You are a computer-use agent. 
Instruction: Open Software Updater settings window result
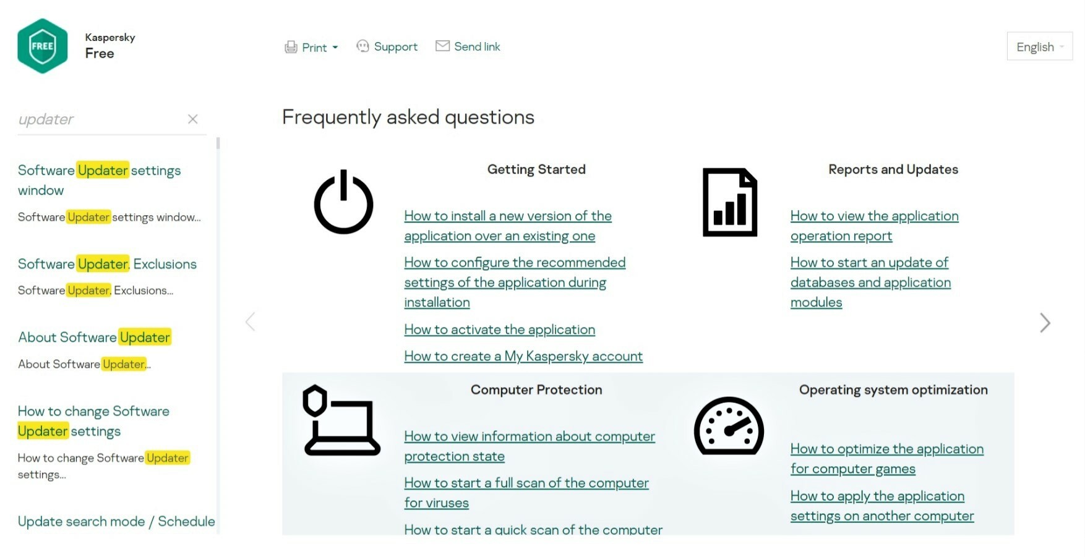tap(99, 180)
